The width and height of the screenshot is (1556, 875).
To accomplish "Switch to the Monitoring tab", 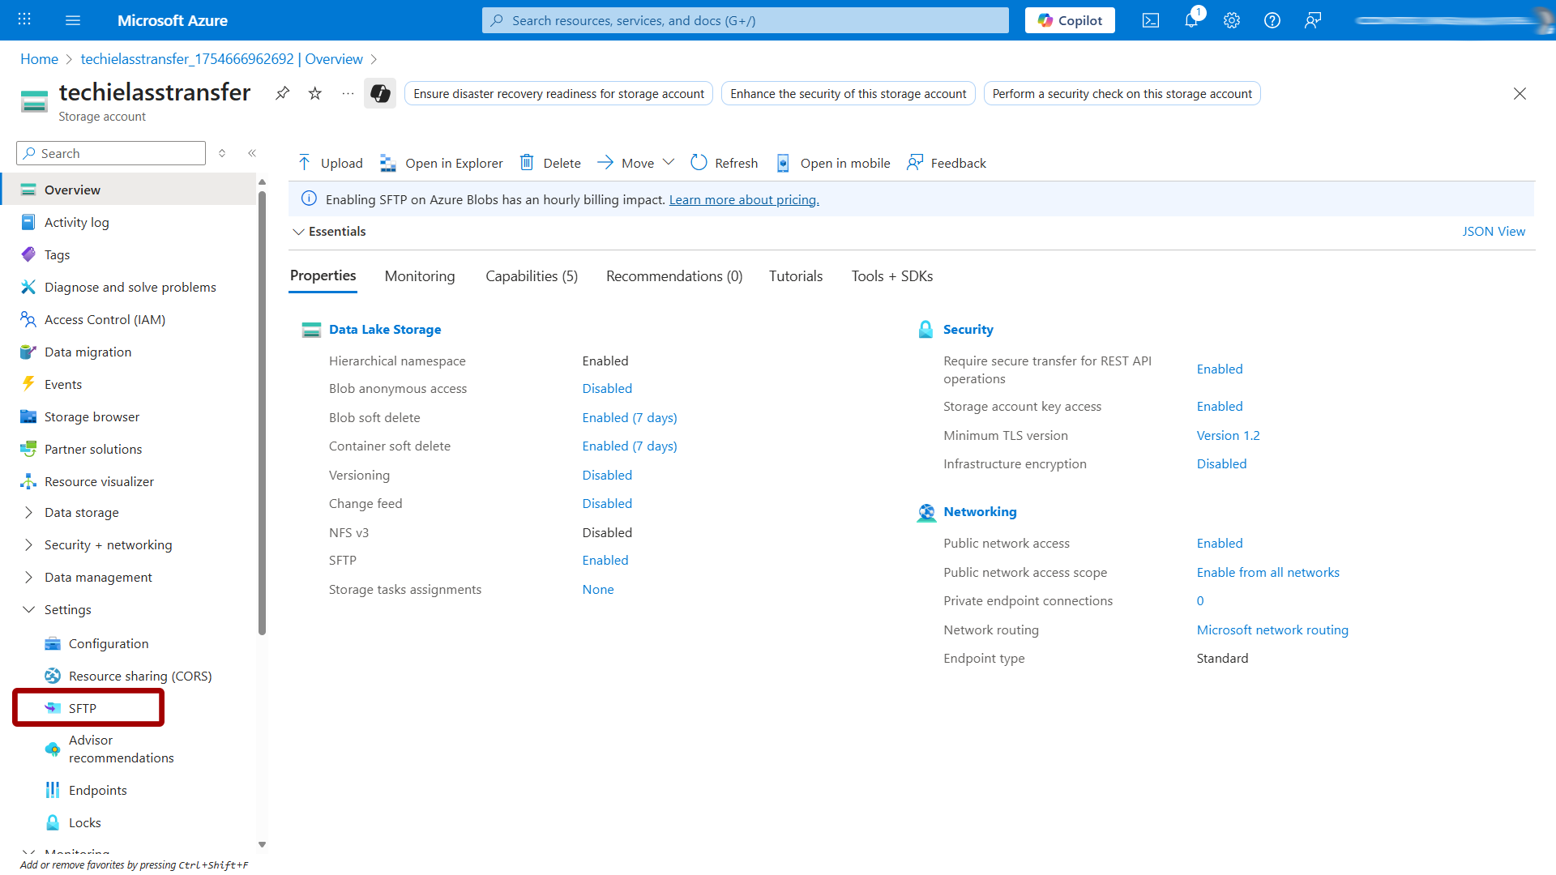I will pyautogui.click(x=420, y=276).
